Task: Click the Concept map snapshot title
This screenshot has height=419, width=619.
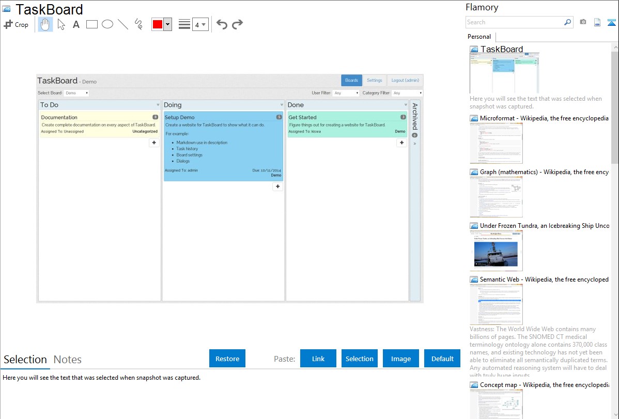Action: coord(544,384)
